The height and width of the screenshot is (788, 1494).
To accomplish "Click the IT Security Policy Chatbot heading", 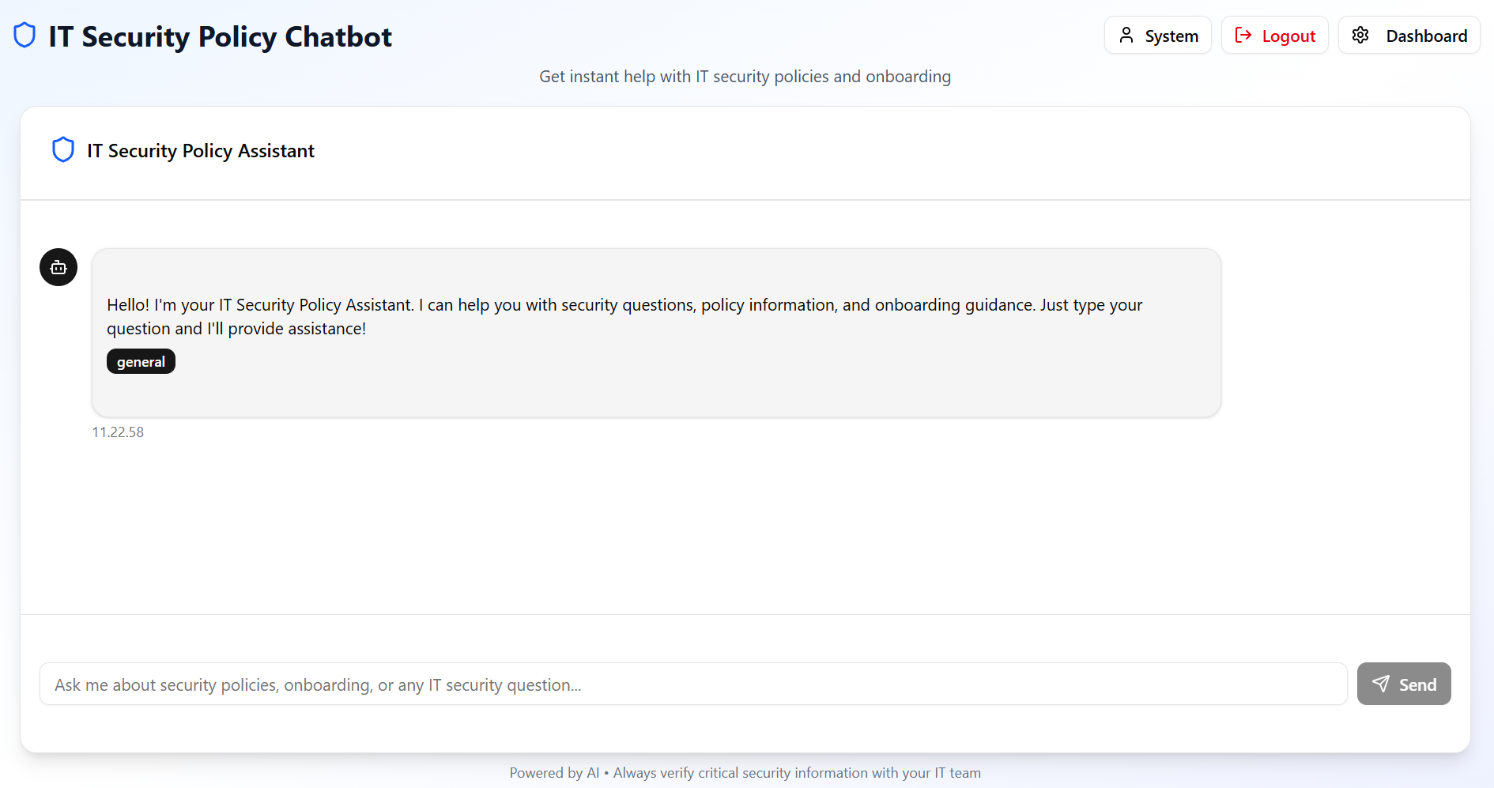I will (x=221, y=36).
